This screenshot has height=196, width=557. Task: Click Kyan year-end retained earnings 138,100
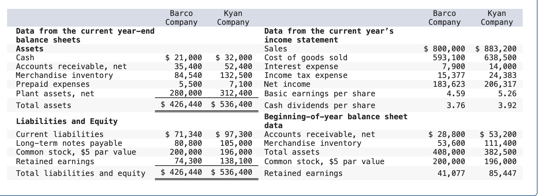(x=236, y=161)
